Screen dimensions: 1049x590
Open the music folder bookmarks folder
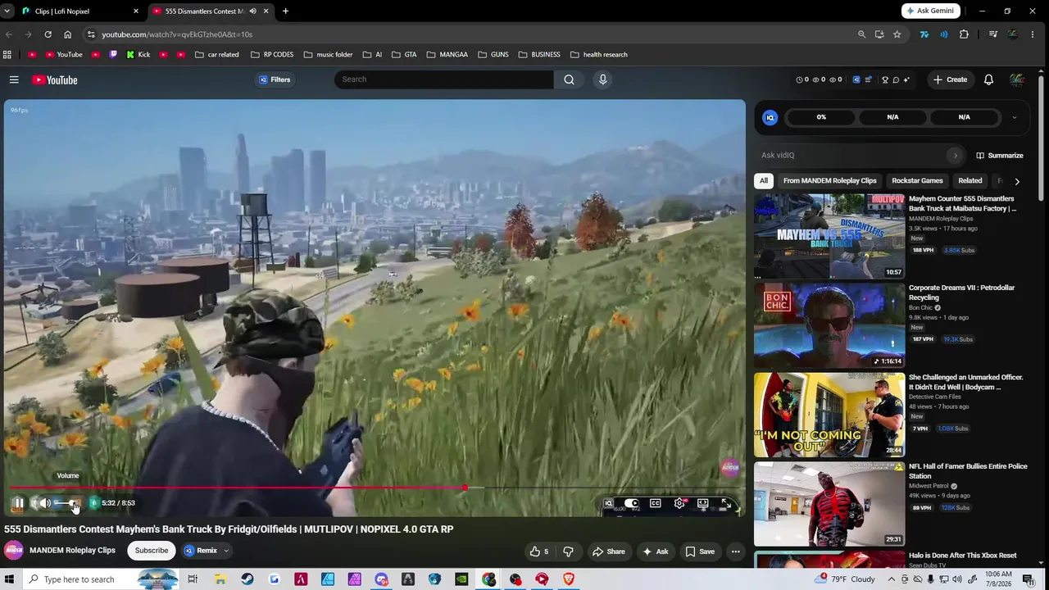tap(328, 55)
